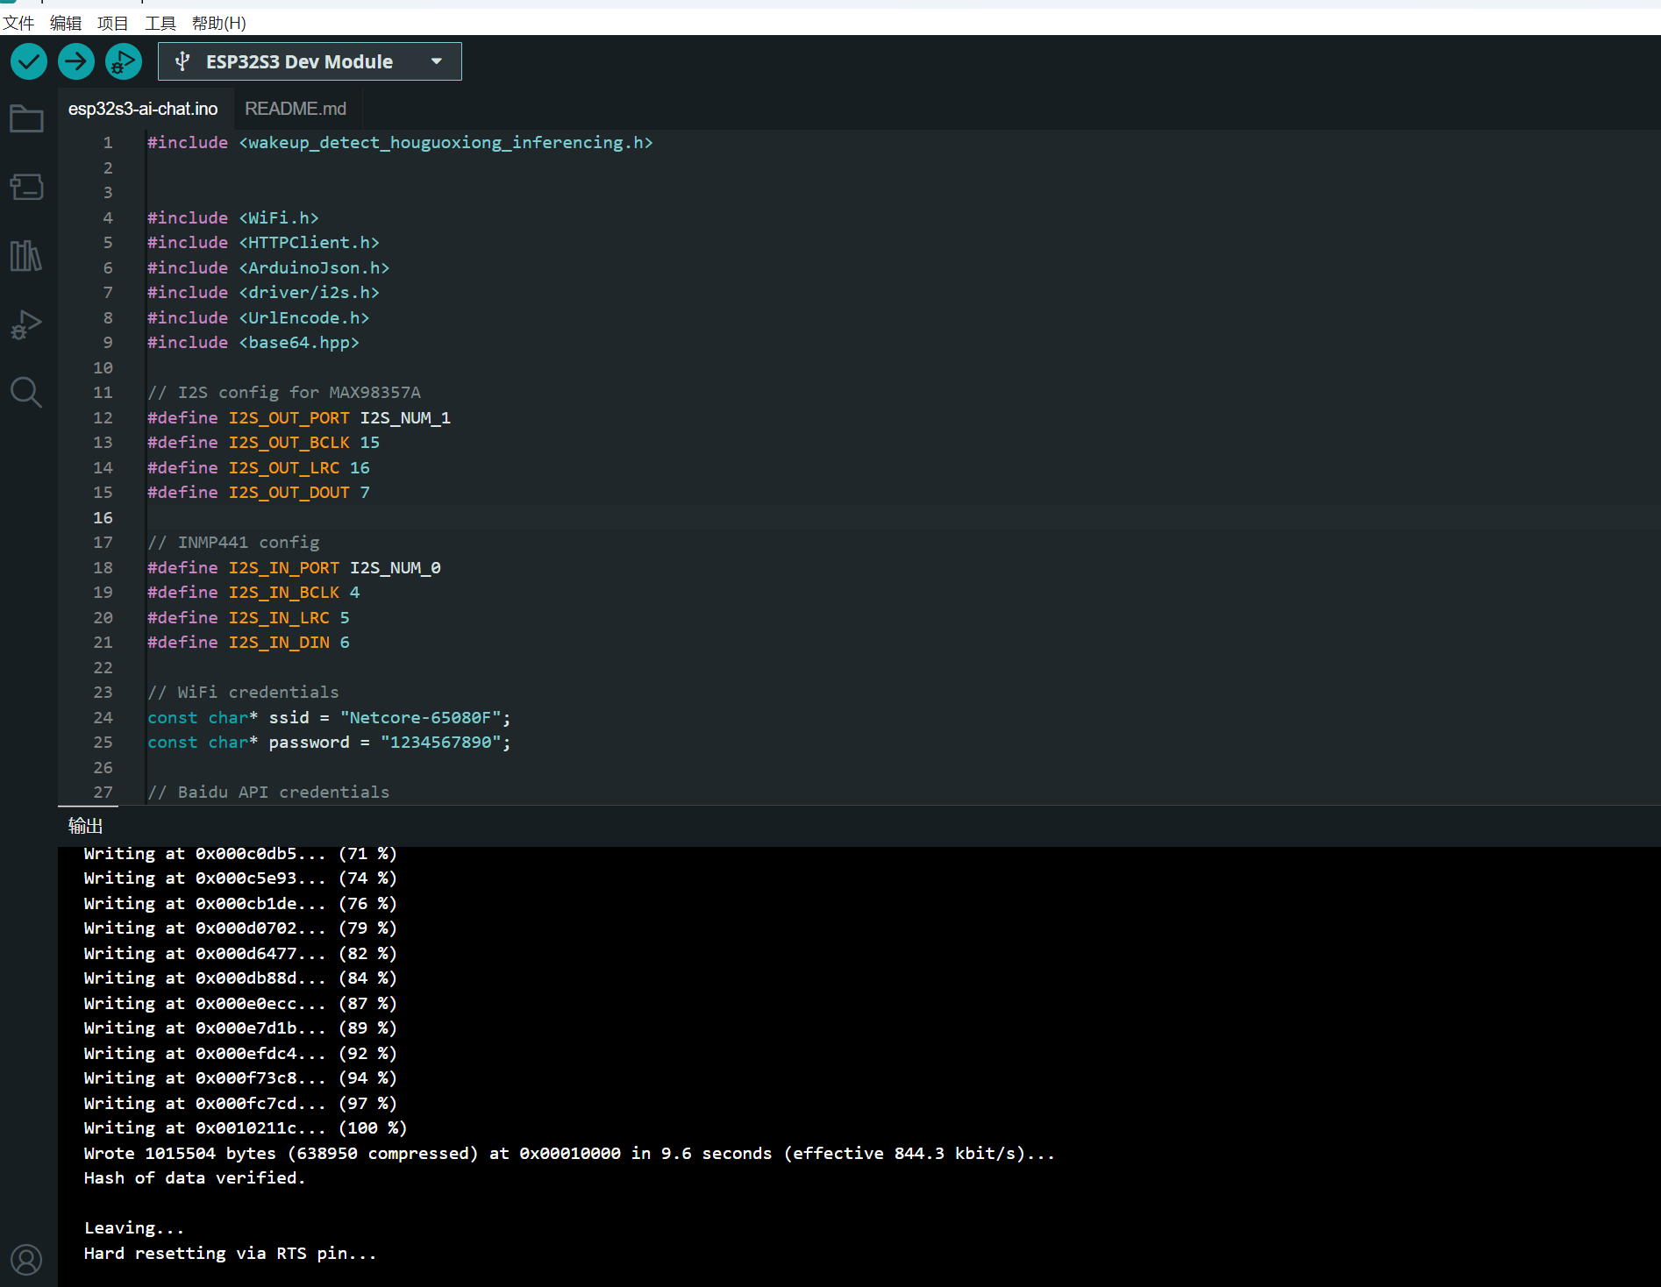Image resolution: width=1661 pixels, height=1287 pixels.
Task: Click the INMP441 config comment
Action: (x=233, y=543)
